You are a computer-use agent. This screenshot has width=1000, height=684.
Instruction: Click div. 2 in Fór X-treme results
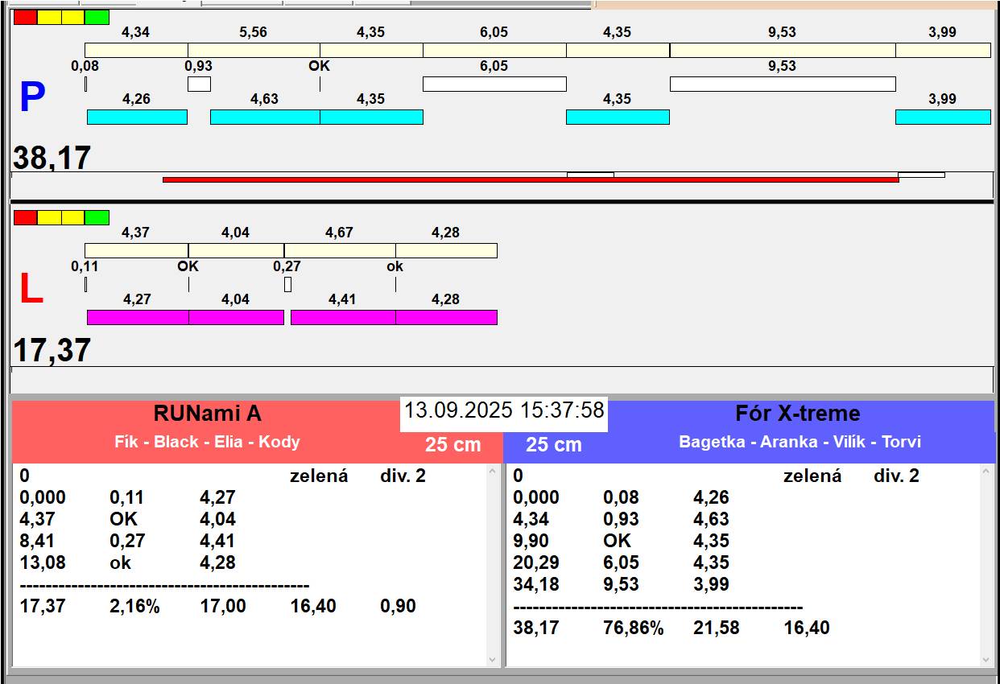pos(896,476)
